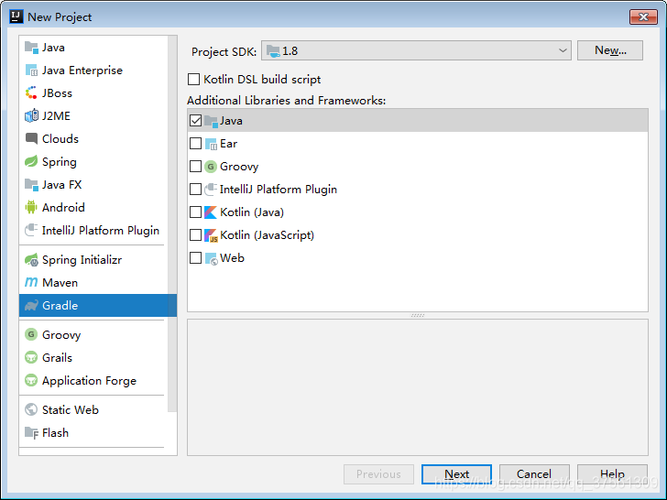Click the Flash label in sidebar
The height and width of the screenshot is (500, 667).
[55, 433]
